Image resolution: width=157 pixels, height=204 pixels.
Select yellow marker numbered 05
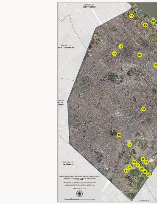click(154, 21)
